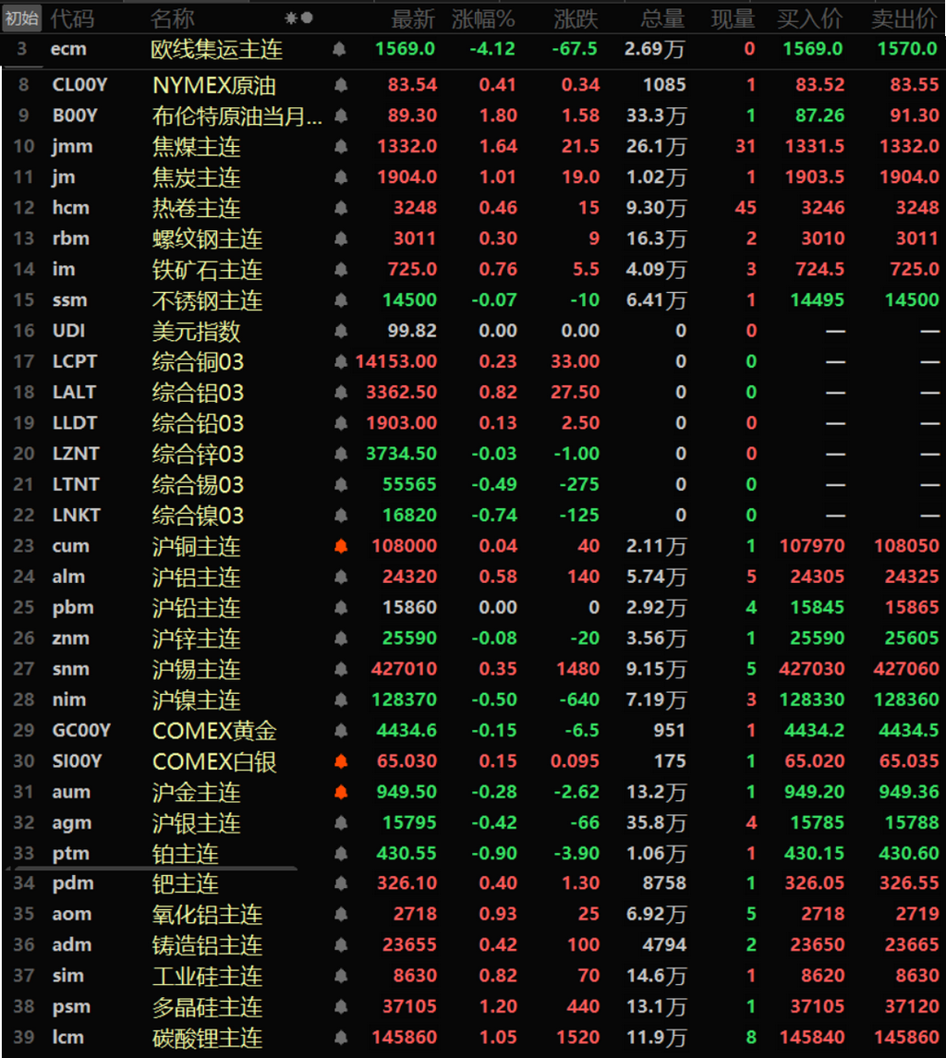Click the alert bell for COMEX黄金

342,730
